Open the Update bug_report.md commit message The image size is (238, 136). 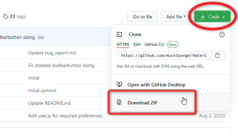[52, 53]
